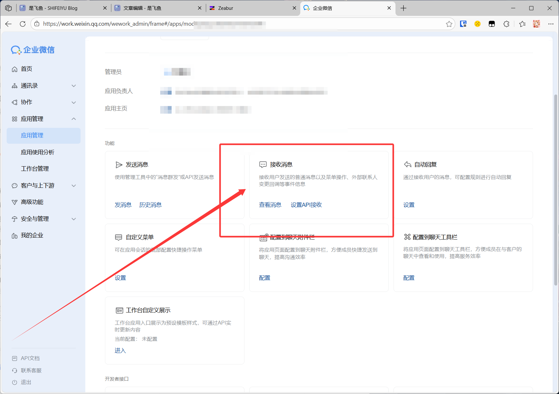
Task: Select 应用使用分析 submenu item
Action: coord(37,152)
